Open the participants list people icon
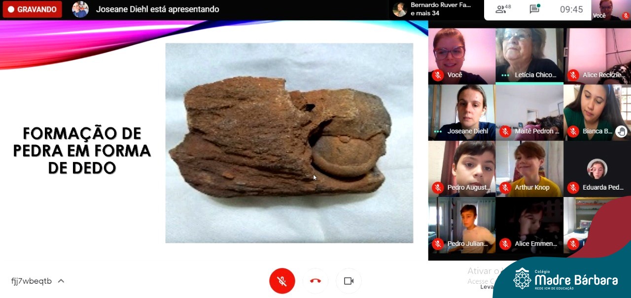 pos(503,9)
